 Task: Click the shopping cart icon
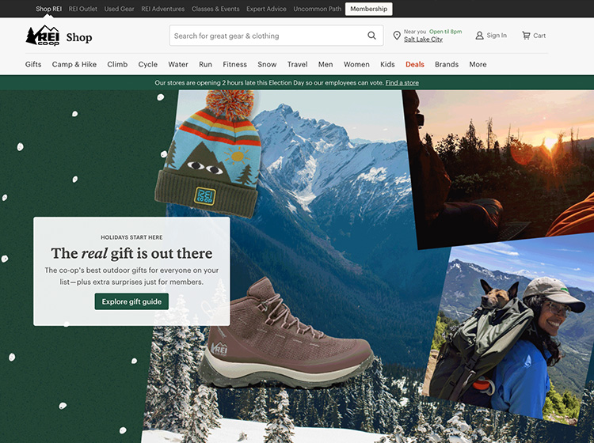526,36
